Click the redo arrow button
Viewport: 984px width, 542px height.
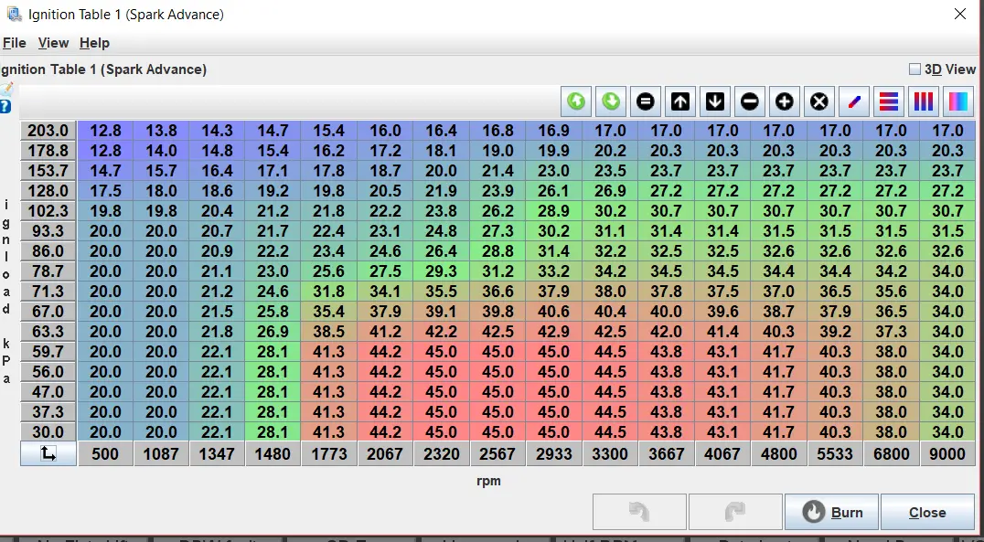coord(735,512)
